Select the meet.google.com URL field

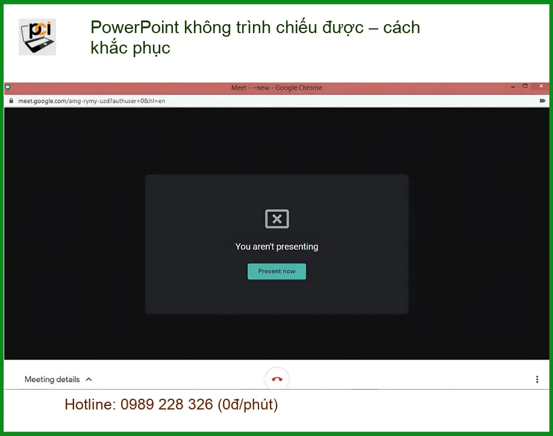(92, 101)
